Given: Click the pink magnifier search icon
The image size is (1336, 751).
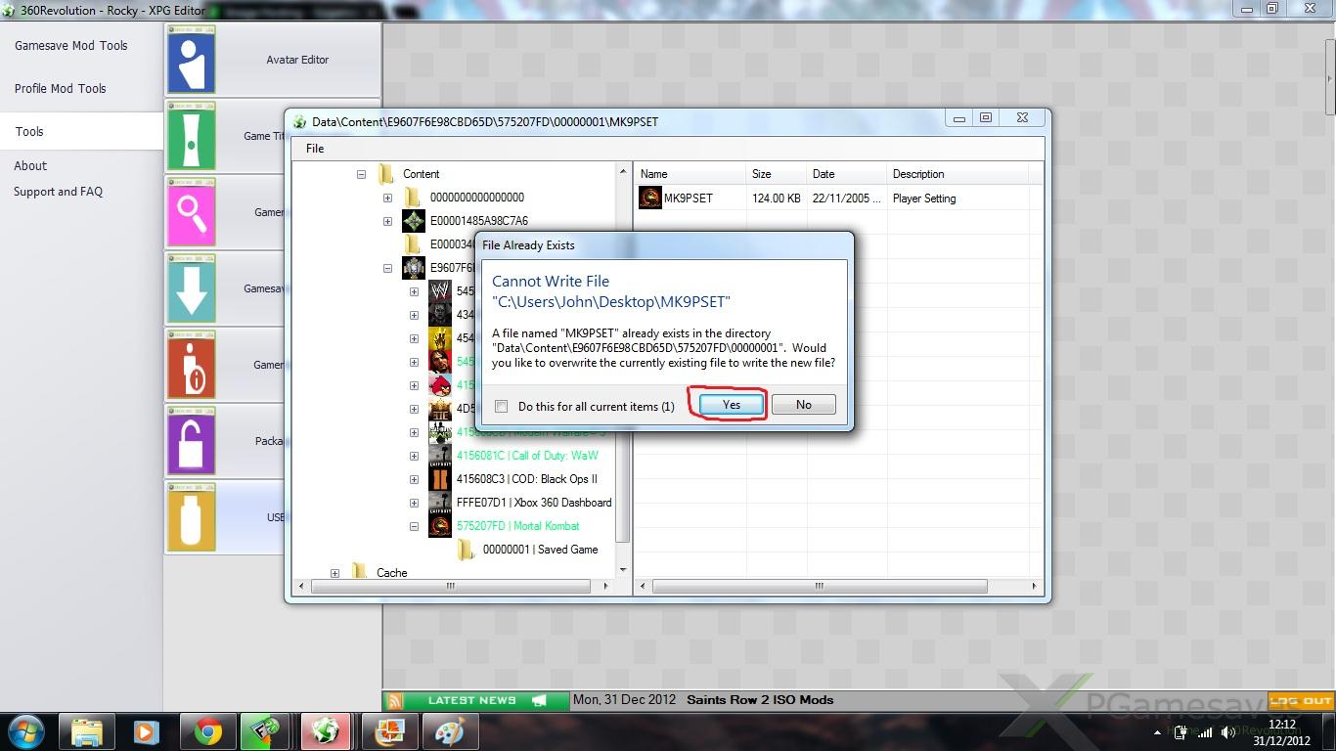Looking at the screenshot, I should point(191,212).
